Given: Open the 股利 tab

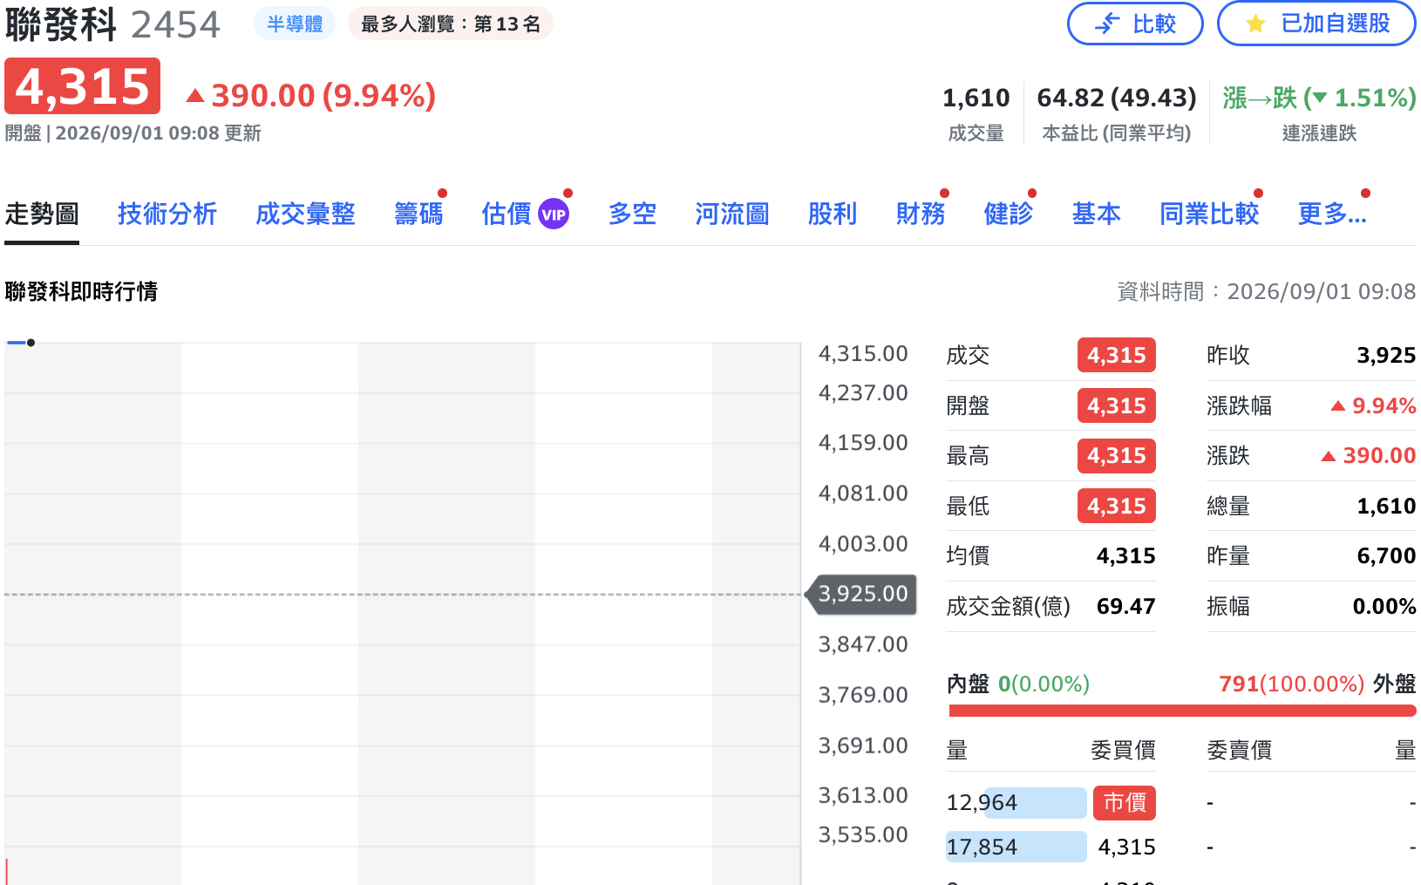Looking at the screenshot, I should pyautogui.click(x=833, y=214).
